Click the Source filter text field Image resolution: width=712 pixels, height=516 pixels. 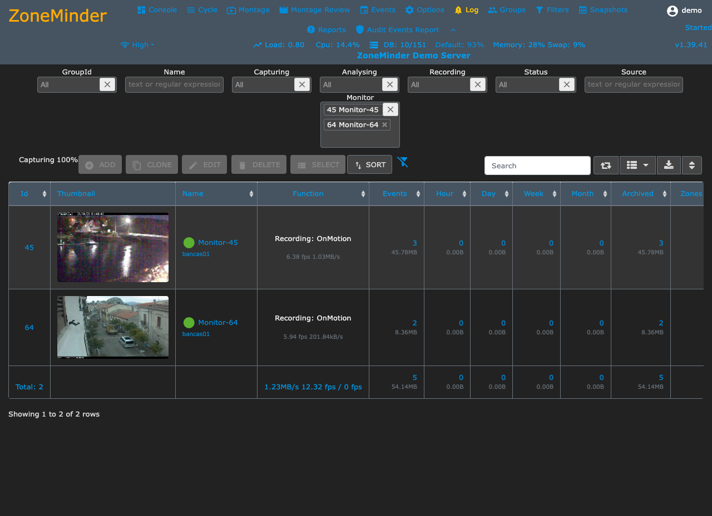click(634, 84)
